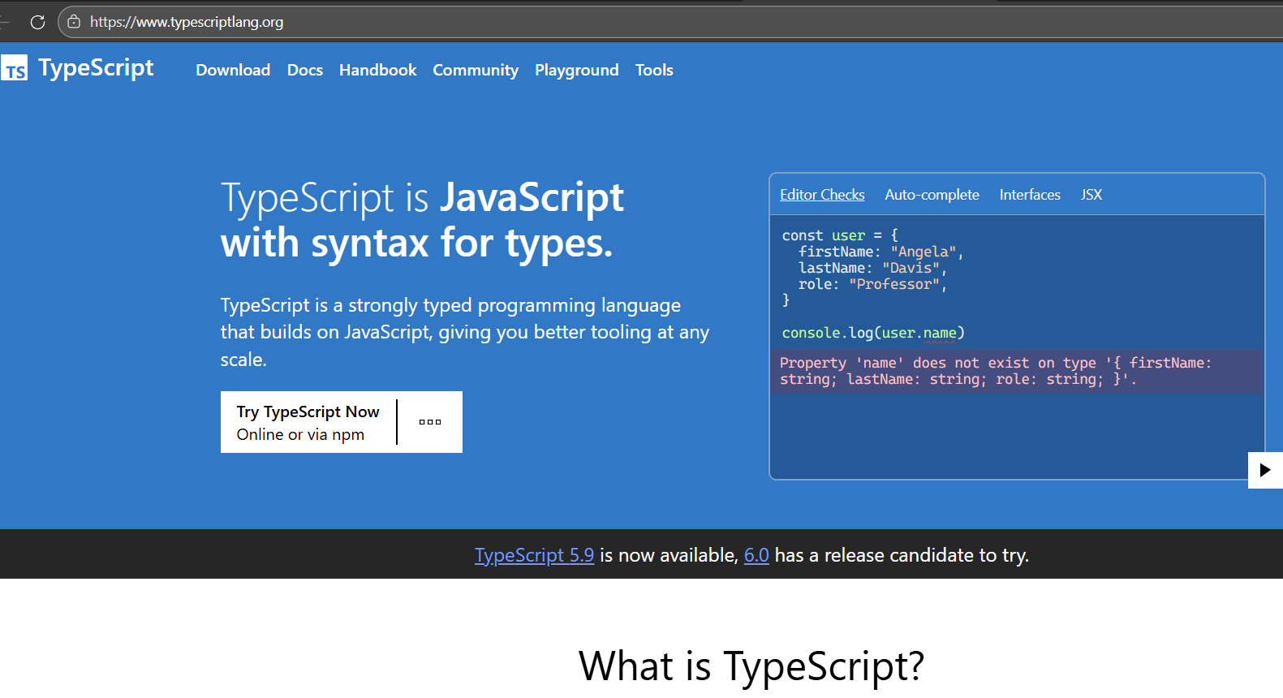Click the Try TypeScript Now button
Viewport: 1283px width, 698px height.
tap(308, 422)
